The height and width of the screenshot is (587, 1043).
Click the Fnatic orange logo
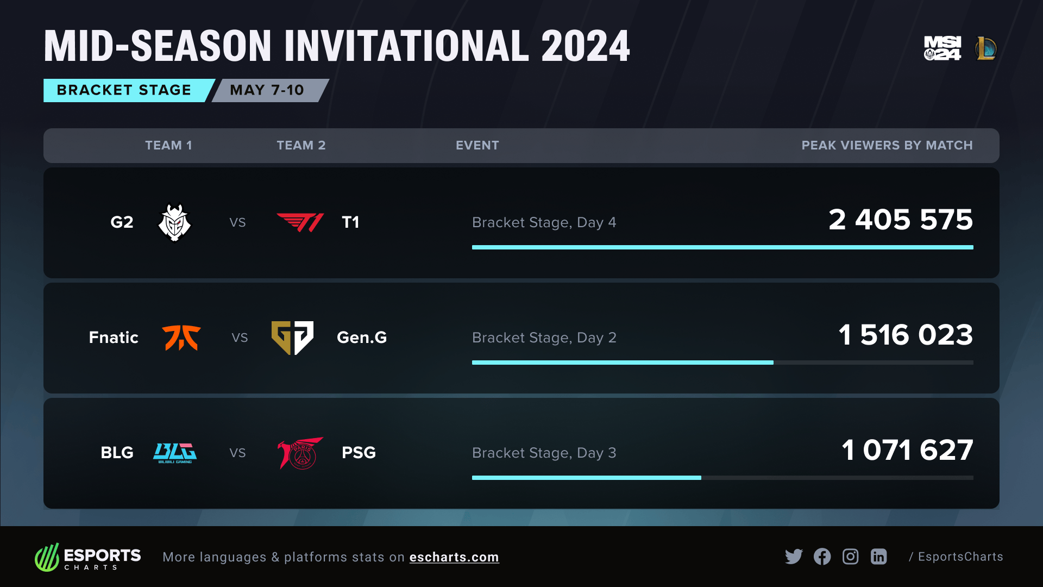pos(181,338)
